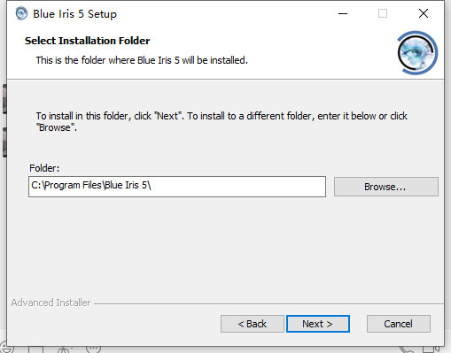Cancel the Blue Iris installation

(x=399, y=324)
